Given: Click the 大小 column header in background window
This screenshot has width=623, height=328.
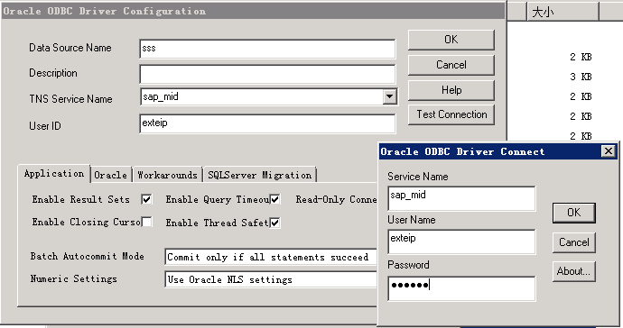Looking at the screenshot, I should (563, 12).
